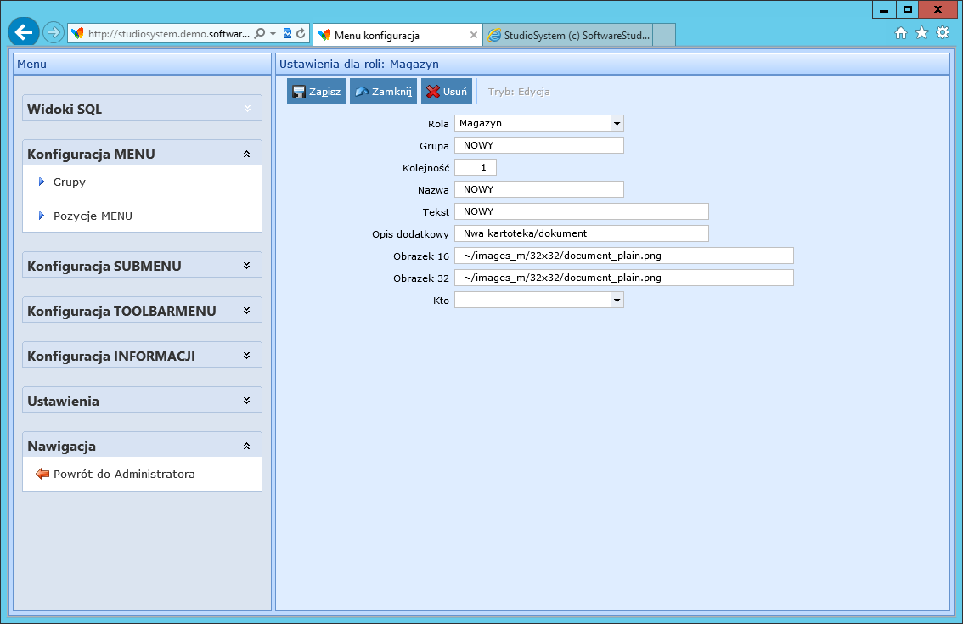Screen dimensions: 963x624
Task: Click the Tryb: Edycja status text
Action: coord(519,92)
